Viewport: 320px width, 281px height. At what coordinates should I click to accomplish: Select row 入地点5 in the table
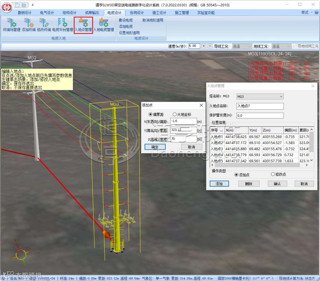(260, 161)
